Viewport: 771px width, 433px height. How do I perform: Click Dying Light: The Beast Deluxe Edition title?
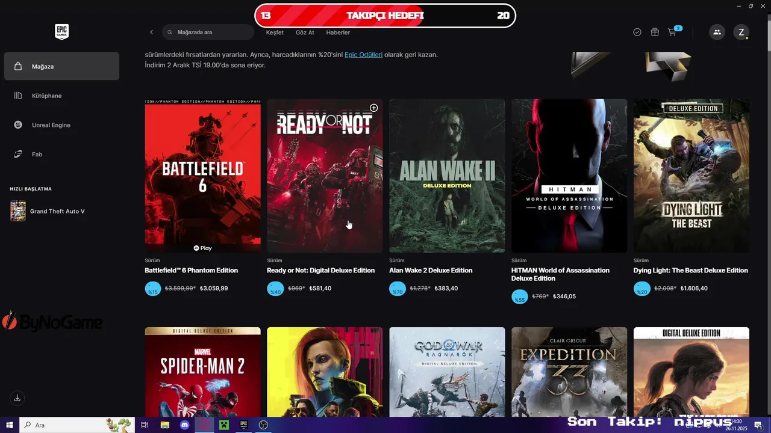691,271
